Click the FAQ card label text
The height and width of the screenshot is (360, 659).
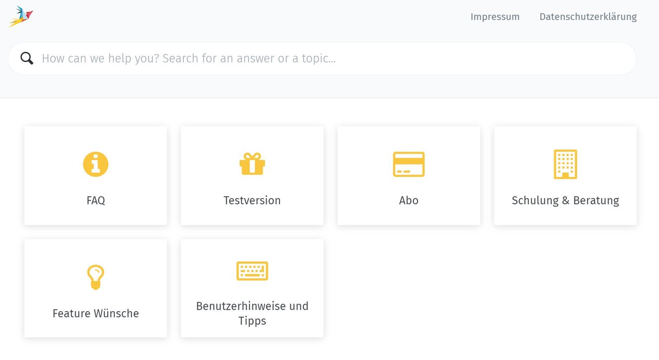(95, 201)
